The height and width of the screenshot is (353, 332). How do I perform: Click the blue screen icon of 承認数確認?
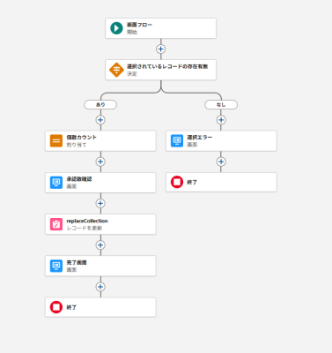[x=56, y=183]
